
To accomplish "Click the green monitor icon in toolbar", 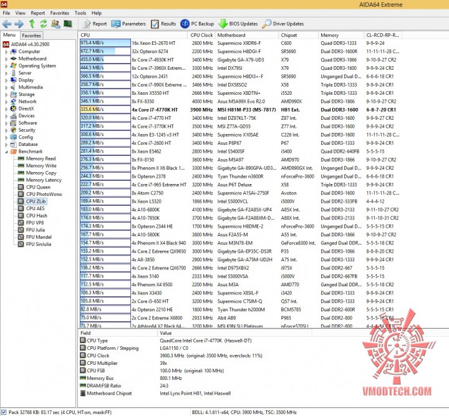I will coord(68,24).
